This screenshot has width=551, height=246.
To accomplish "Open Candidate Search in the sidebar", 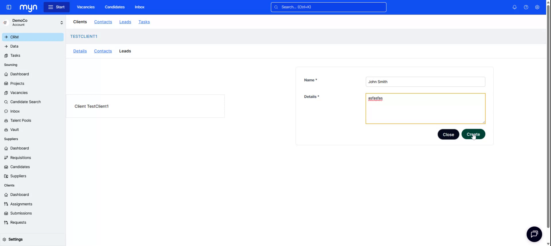I will 26,102.
